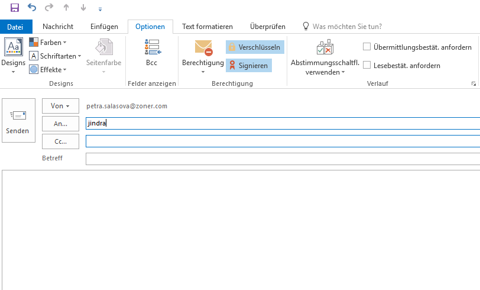Open the Designs gallery icon
Viewport: 480px width, 290px height.
[14, 47]
